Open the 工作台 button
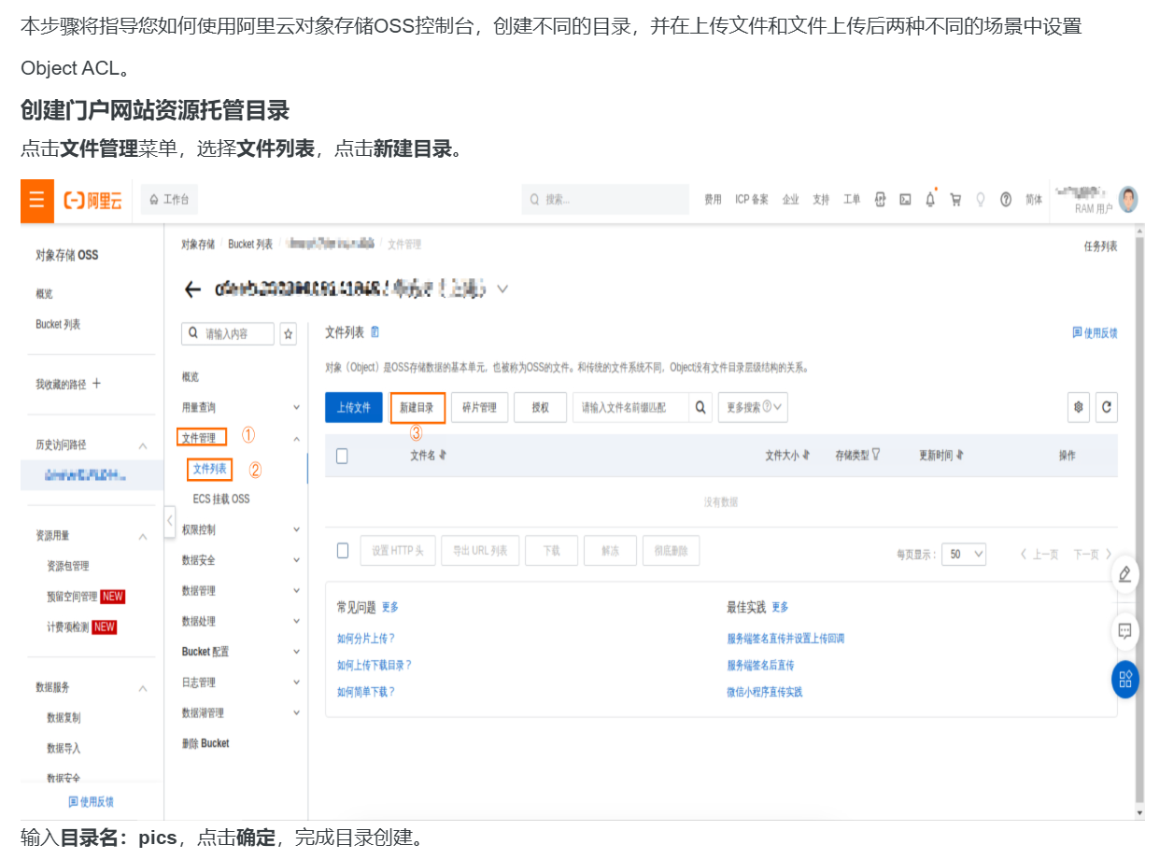 click(169, 200)
